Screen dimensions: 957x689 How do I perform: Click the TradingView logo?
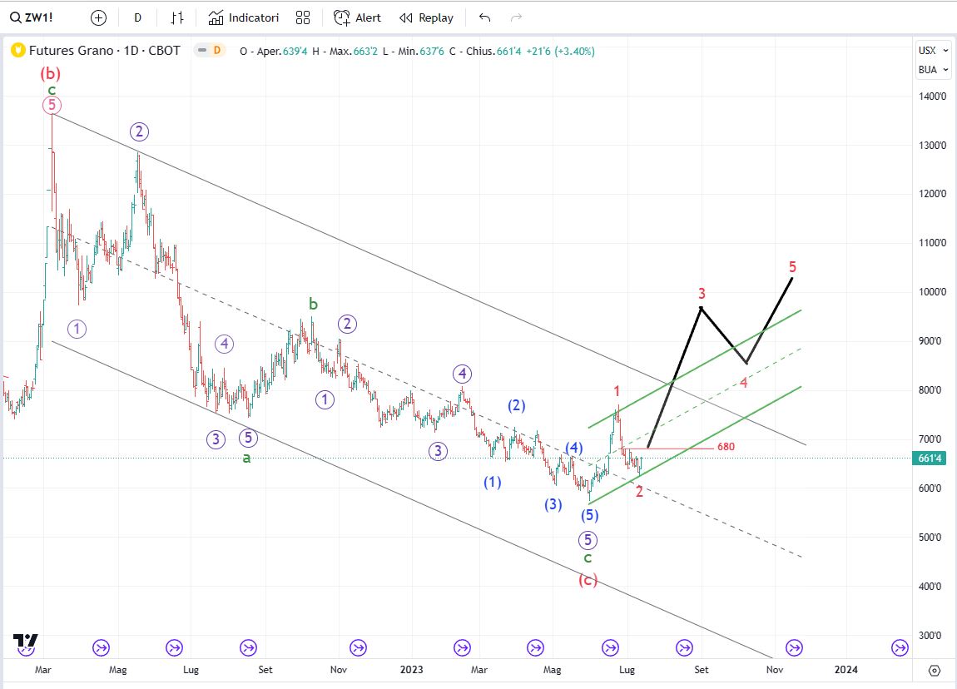click(26, 641)
